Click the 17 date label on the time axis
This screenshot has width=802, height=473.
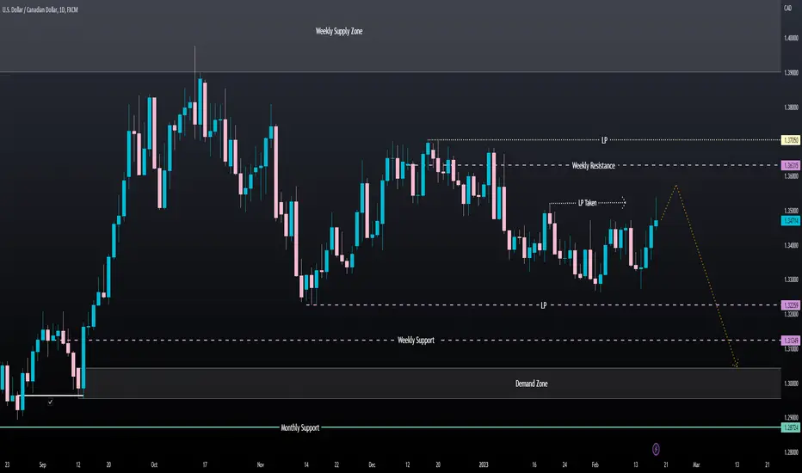205,464
